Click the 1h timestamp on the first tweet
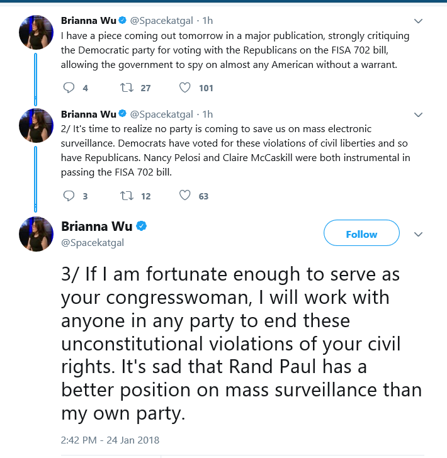 208,20
